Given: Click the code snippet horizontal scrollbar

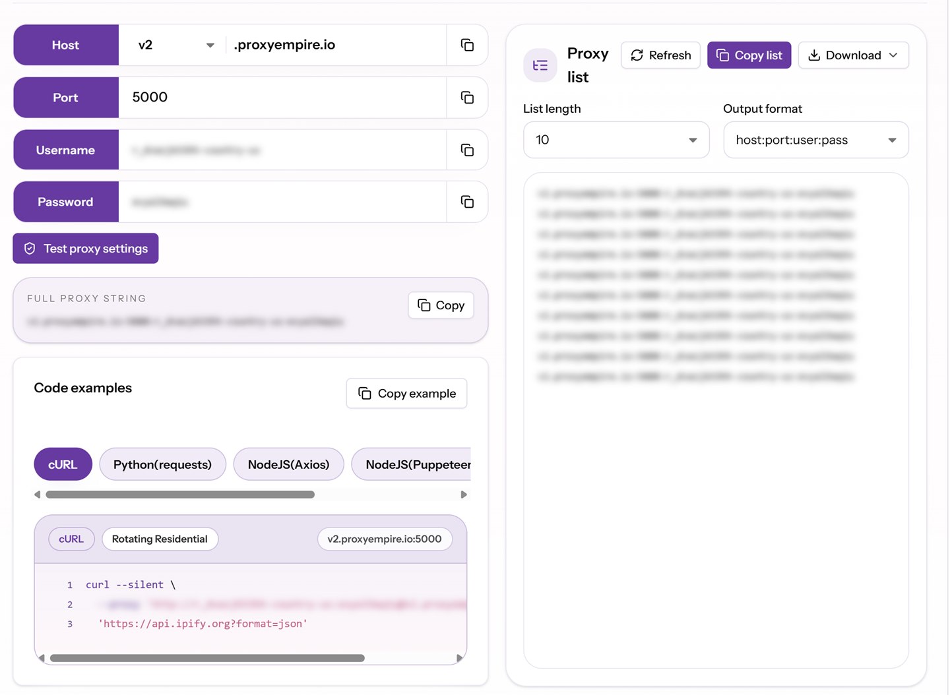Looking at the screenshot, I should [x=207, y=658].
